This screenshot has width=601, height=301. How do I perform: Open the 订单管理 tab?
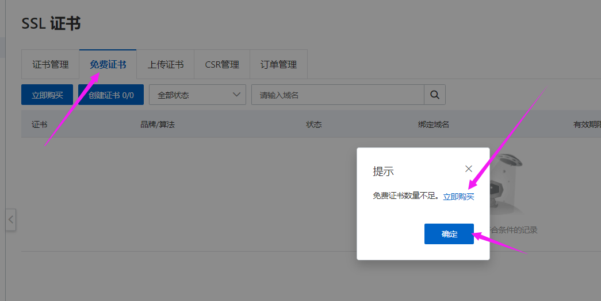tap(279, 64)
